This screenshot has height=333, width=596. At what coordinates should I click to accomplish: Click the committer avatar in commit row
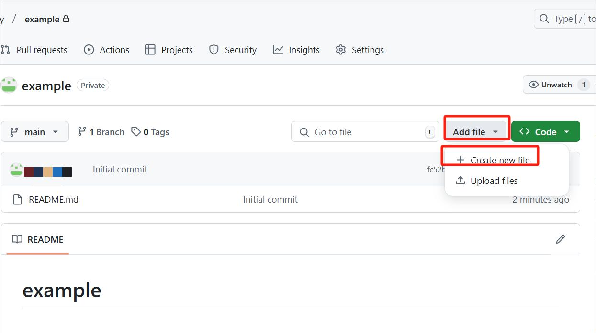tap(17, 170)
